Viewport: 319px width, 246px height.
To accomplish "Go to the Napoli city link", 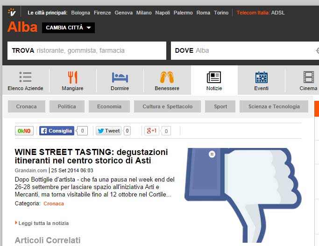I will coord(163,13).
